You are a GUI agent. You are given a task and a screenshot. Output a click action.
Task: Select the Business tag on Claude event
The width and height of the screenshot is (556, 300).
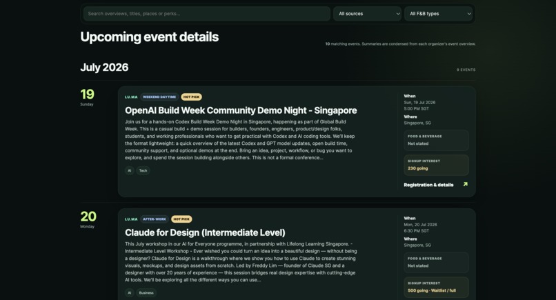146,293
